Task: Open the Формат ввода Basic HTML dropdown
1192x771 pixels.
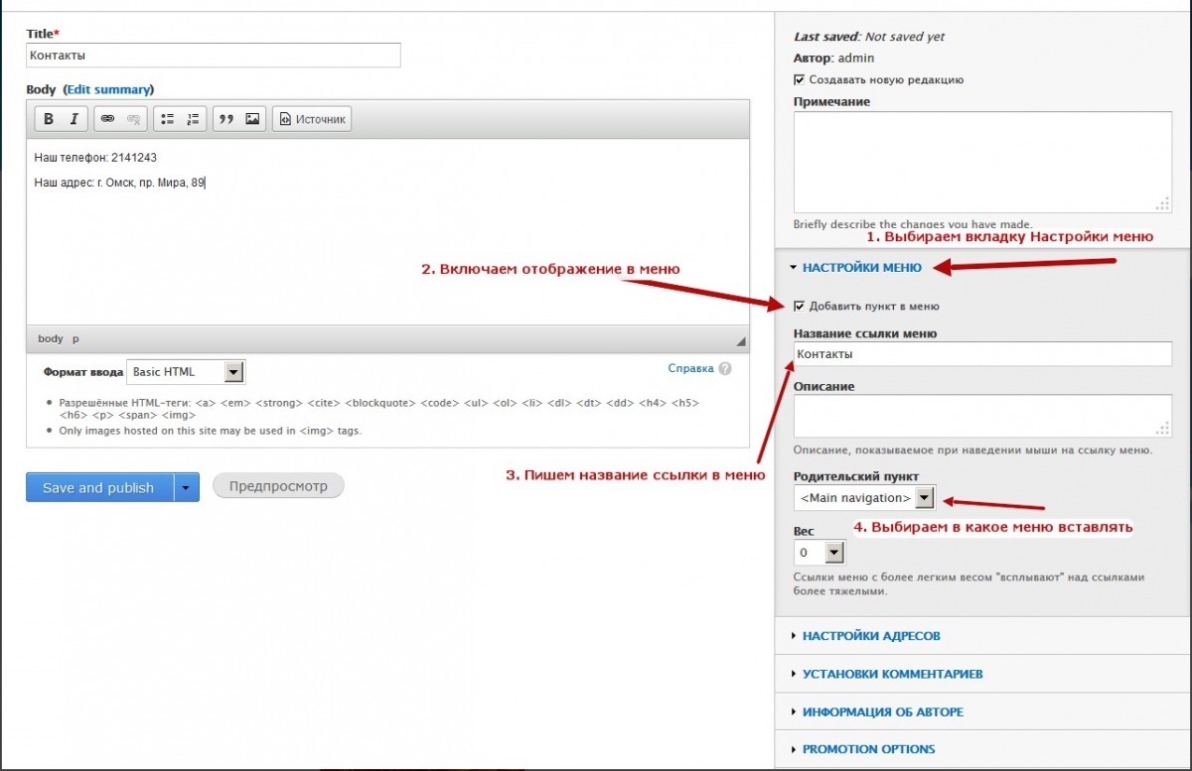Action: pos(186,372)
